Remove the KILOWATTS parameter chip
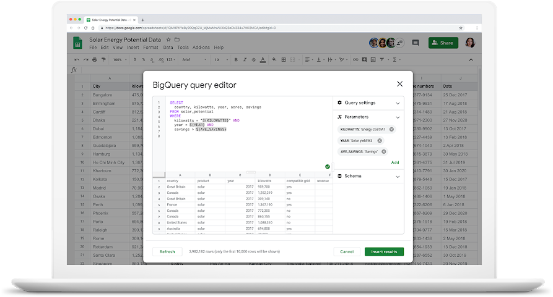The width and height of the screenshot is (553, 297). click(x=391, y=129)
